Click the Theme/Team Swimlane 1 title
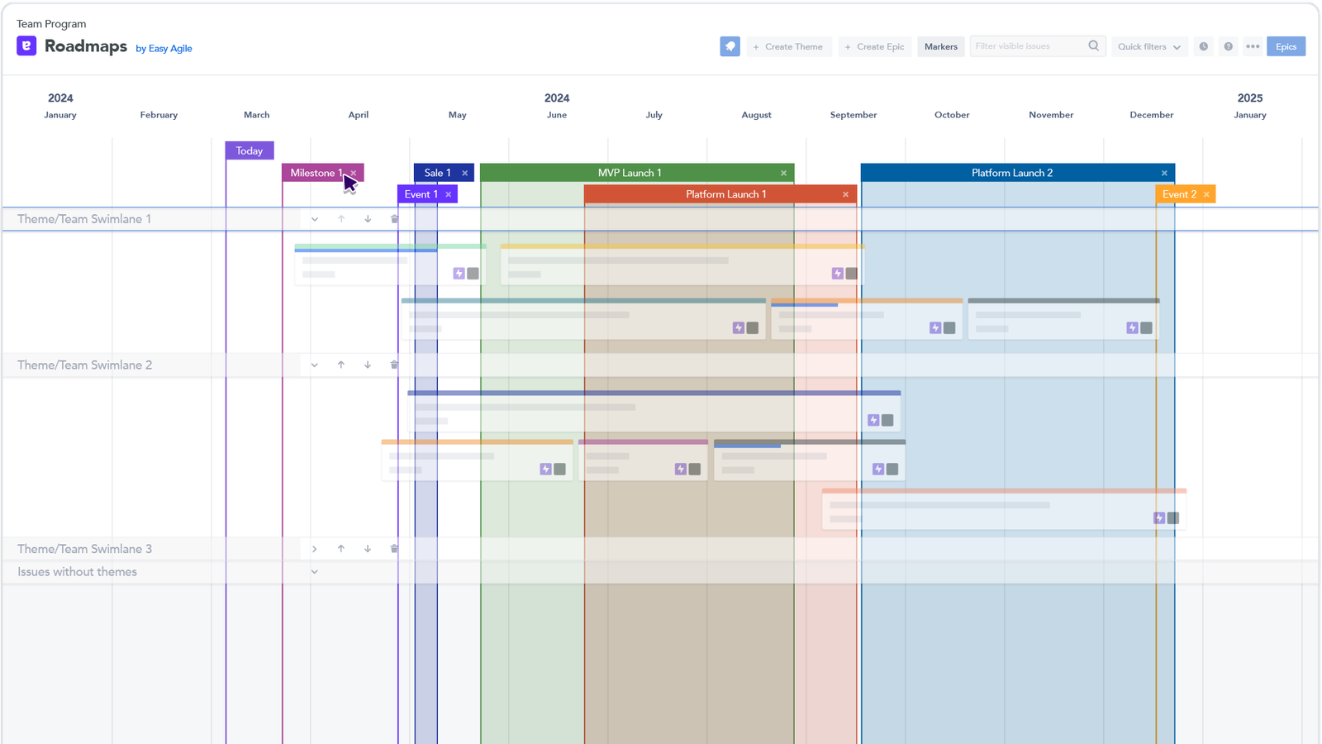 coord(84,219)
